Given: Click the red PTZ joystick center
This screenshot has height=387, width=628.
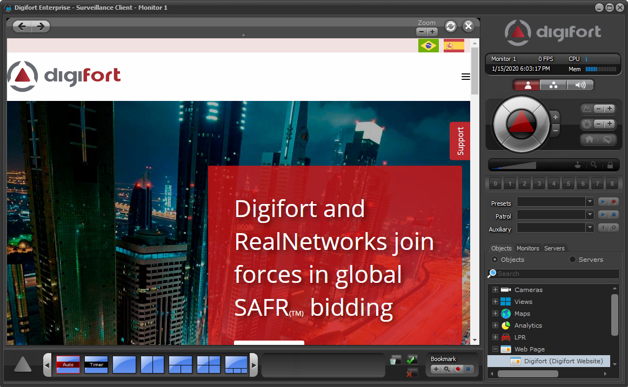Looking at the screenshot, I should click(x=521, y=124).
